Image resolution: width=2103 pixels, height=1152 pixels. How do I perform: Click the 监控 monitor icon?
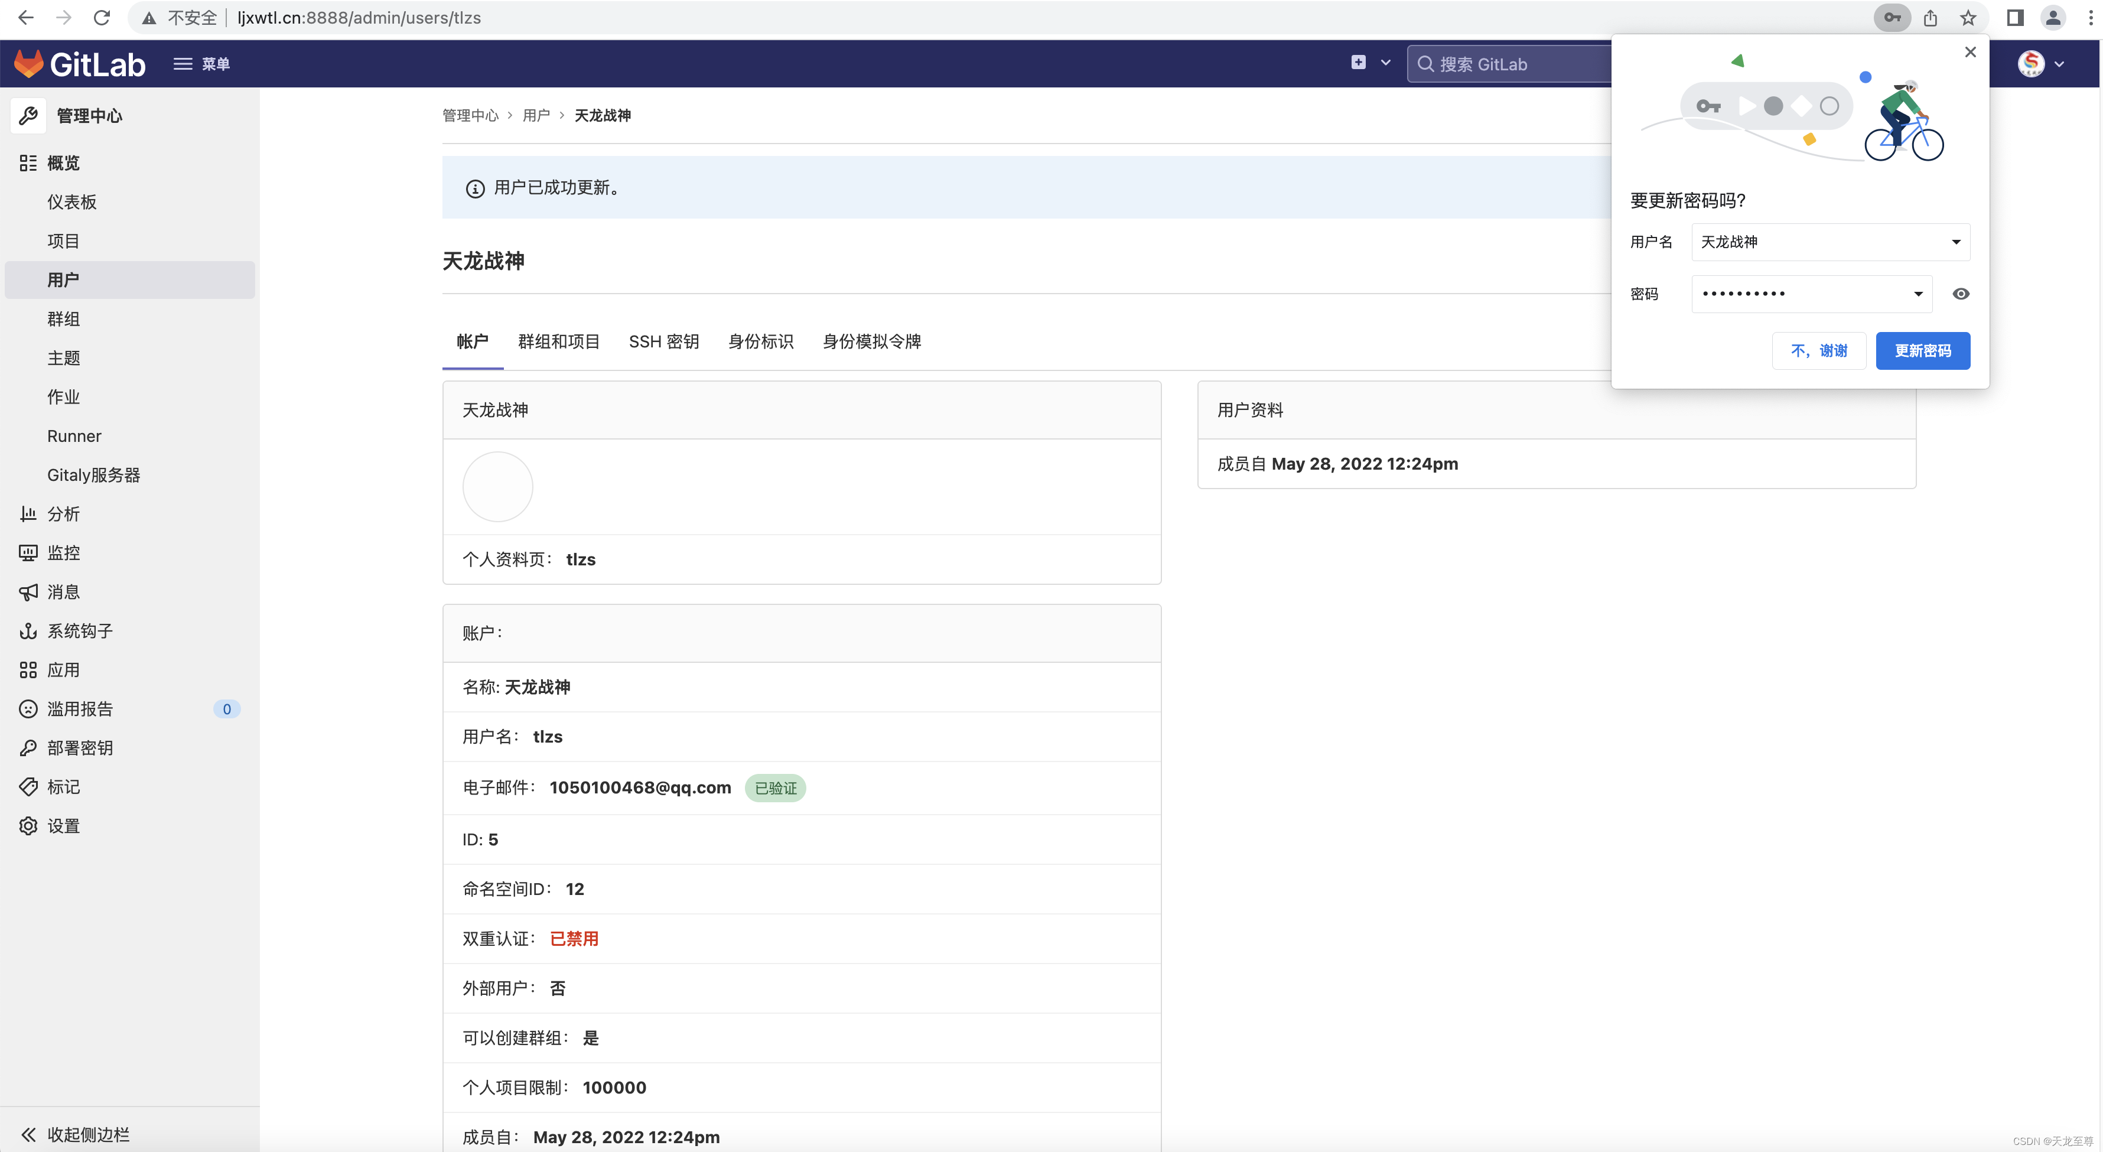pyautogui.click(x=28, y=553)
